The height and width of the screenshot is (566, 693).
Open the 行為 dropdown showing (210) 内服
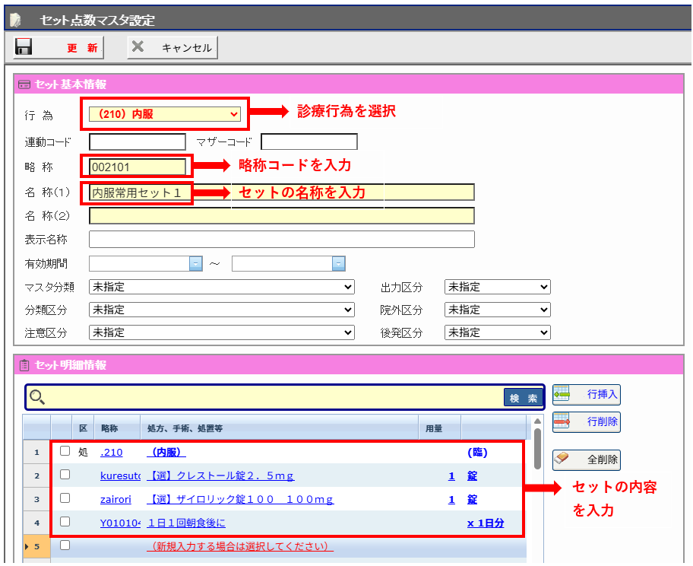pyautogui.click(x=165, y=114)
